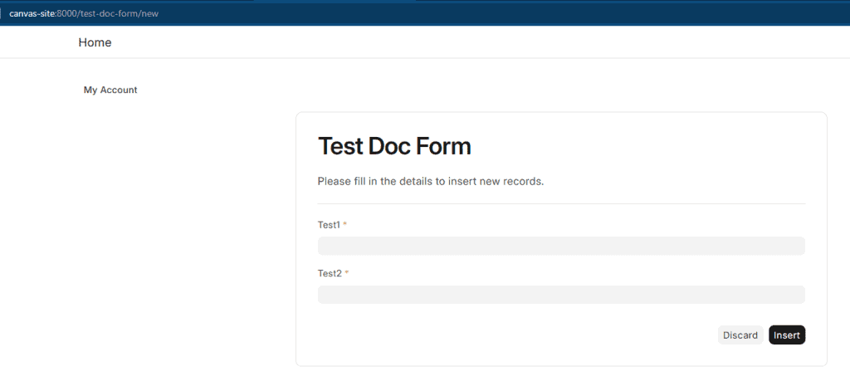
Task: Click the required asterisk beside Test1
Action: point(345,225)
